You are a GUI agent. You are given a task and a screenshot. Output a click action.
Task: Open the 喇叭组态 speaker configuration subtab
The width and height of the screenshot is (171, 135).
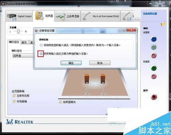[14, 42]
